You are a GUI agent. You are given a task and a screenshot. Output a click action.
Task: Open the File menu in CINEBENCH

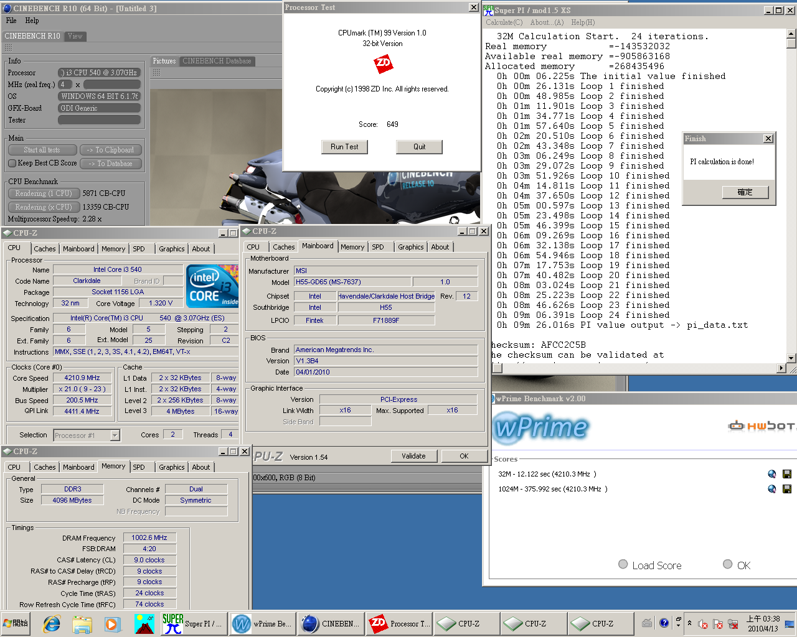click(x=11, y=21)
